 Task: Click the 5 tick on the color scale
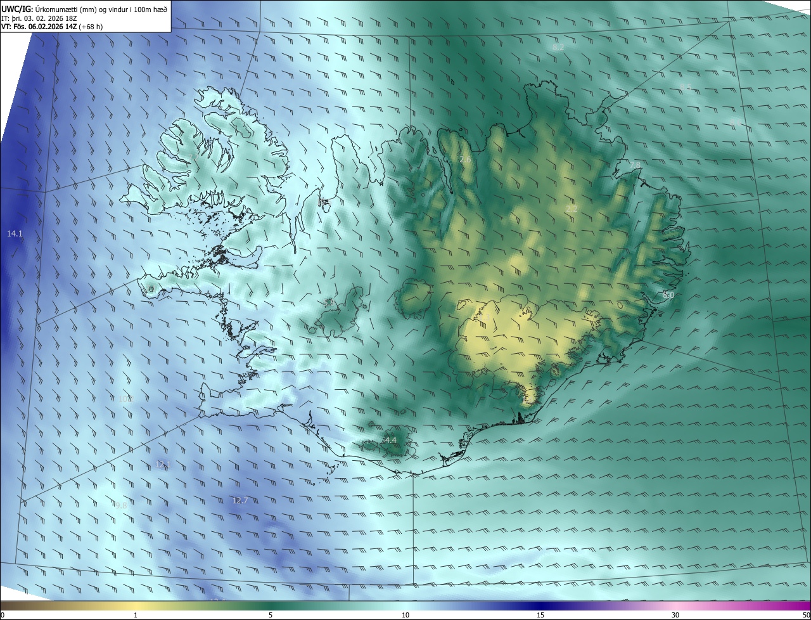271,615
